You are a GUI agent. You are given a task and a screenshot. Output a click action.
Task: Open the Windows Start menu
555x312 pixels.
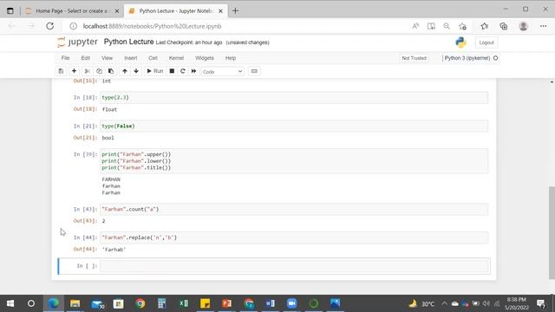click(10, 303)
